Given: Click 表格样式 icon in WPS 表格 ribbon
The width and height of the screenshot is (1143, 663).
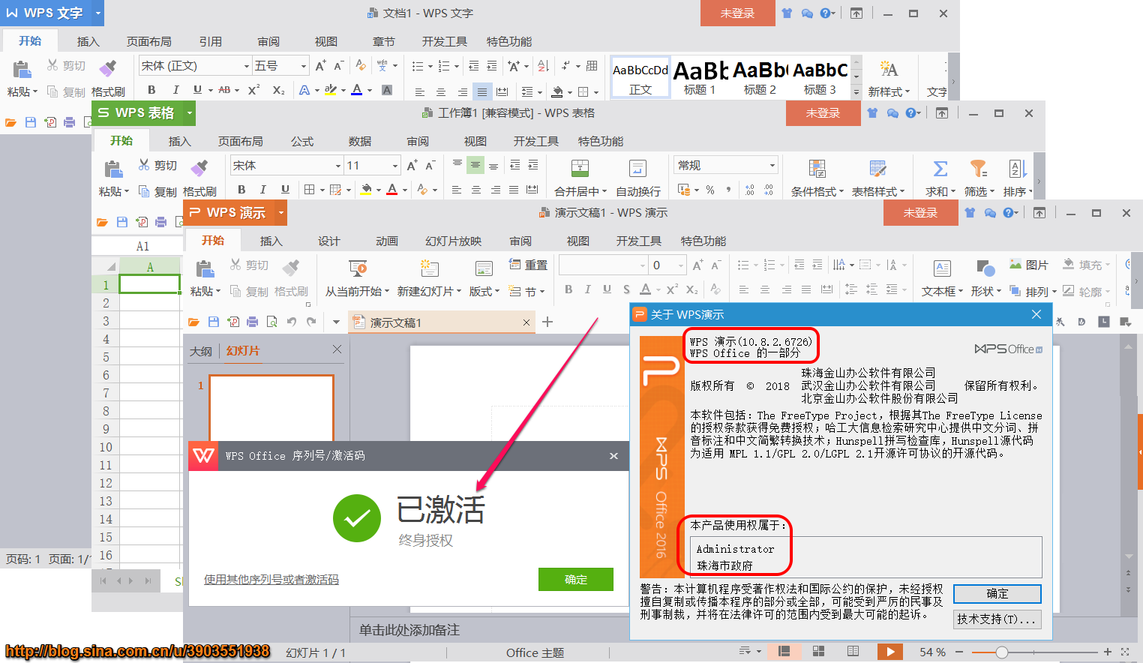Looking at the screenshot, I should pos(877,168).
